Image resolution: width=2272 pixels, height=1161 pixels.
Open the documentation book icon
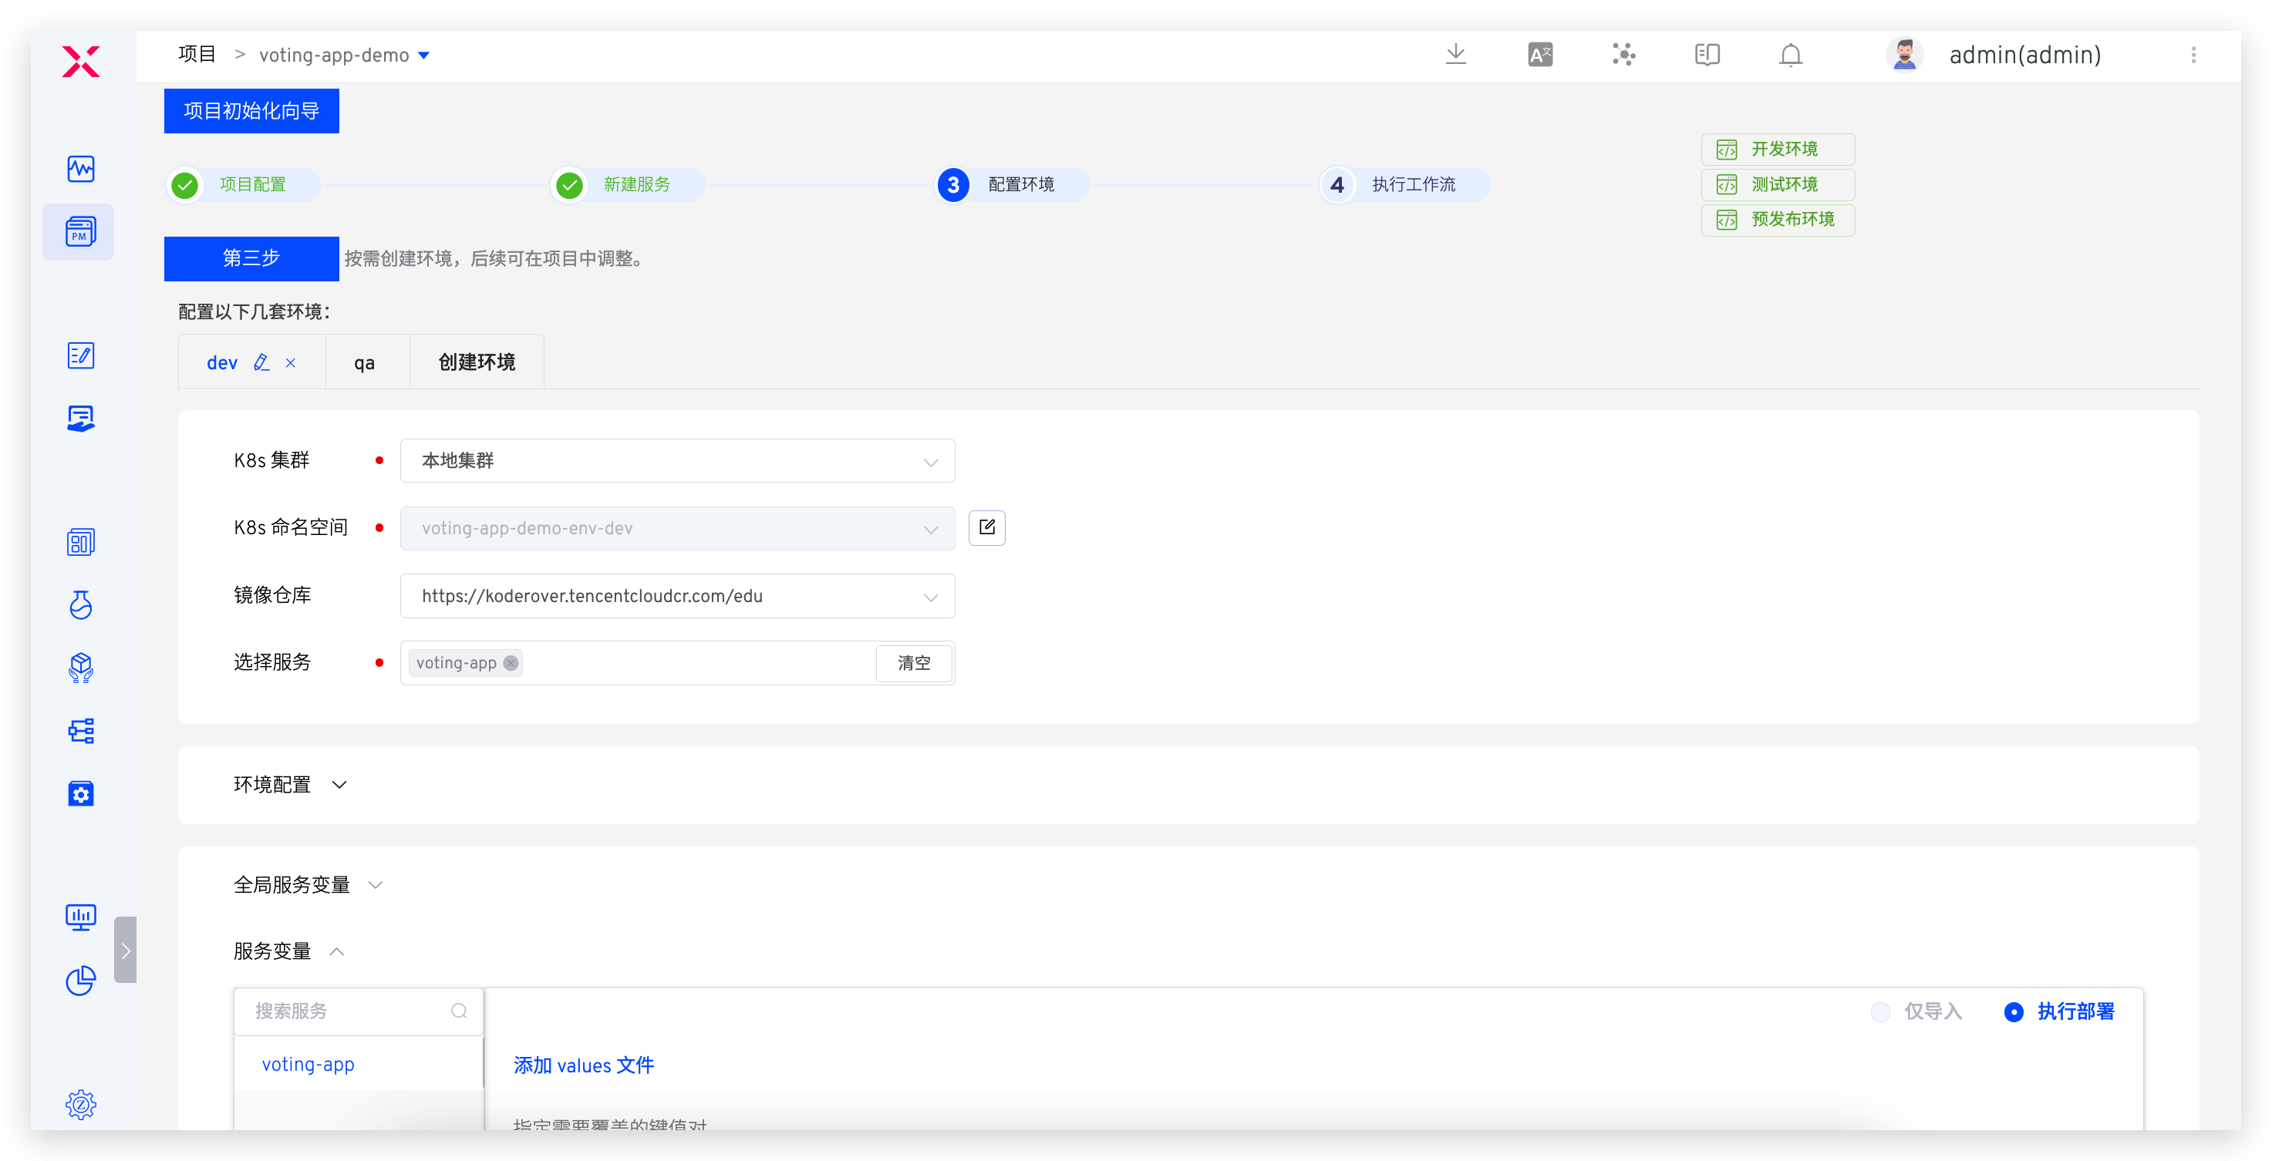1707,55
